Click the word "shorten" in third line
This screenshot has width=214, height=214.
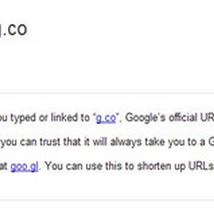pyautogui.click(x=154, y=166)
